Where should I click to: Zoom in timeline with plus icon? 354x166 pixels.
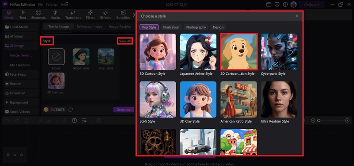pyautogui.click(x=347, y=120)
